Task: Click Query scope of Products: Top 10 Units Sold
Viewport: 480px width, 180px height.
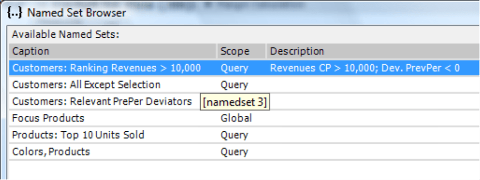Action: click(234, 135)
